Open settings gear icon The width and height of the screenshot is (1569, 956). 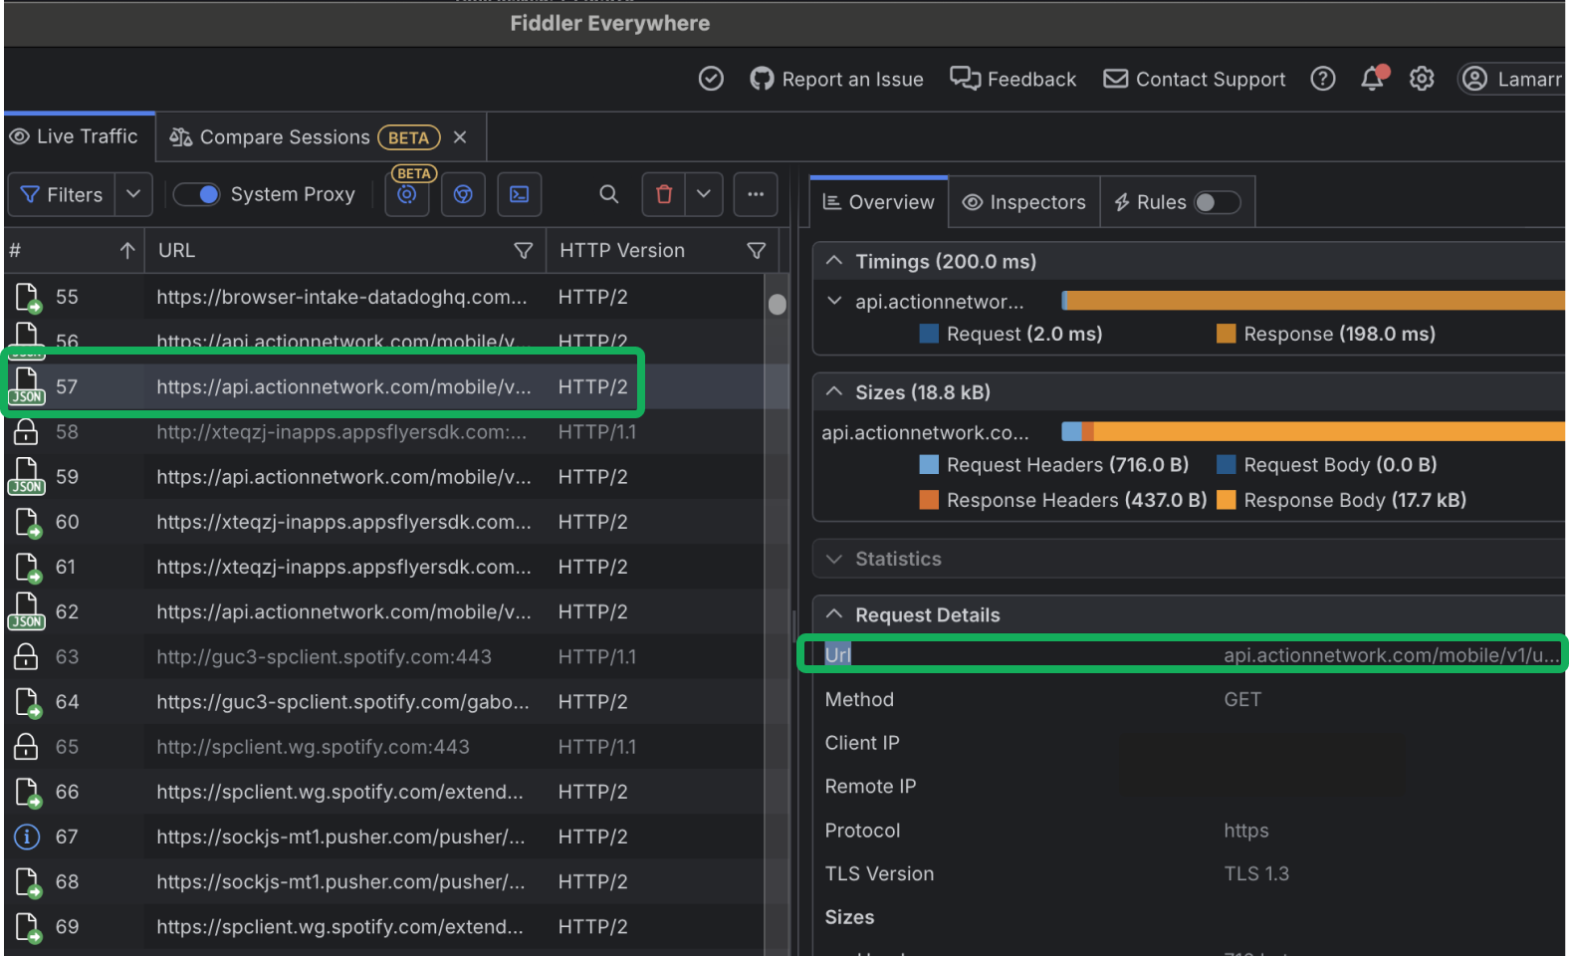[x=1422, y=79]
